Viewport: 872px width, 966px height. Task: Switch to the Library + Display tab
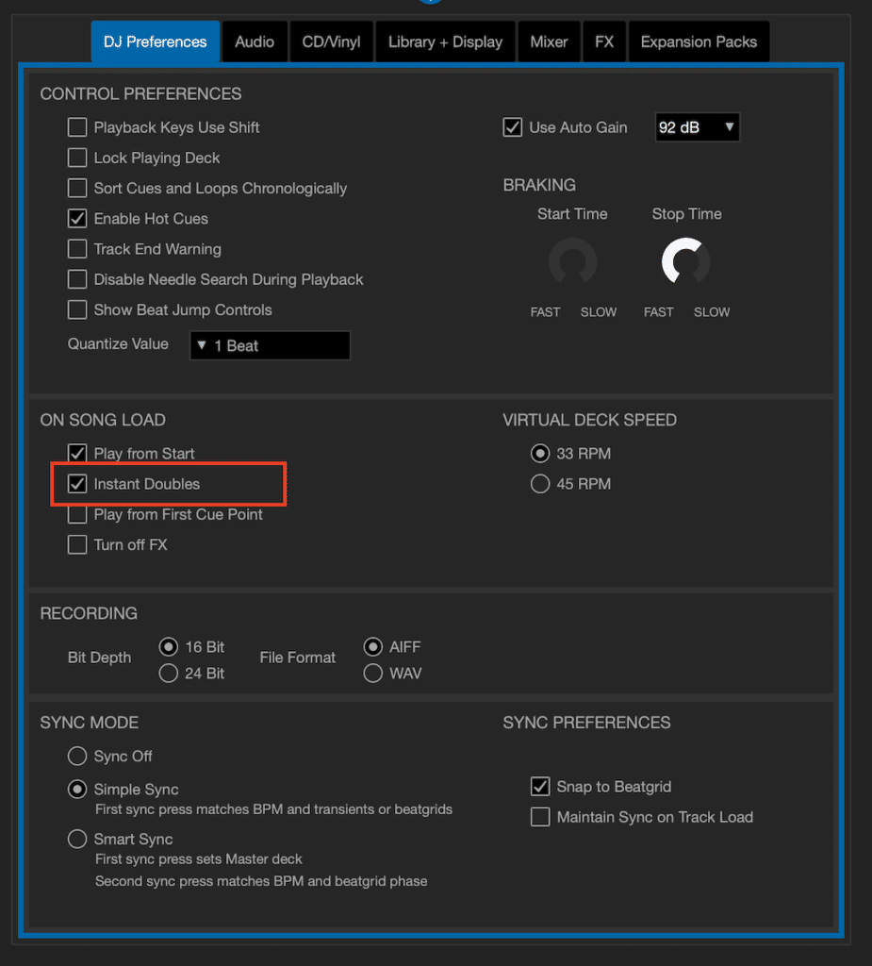[x=445, y=42]
